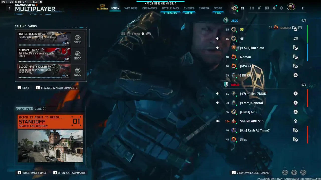The width and height of the screenshot is (321, 180).
Task: Click Sheikh ABU S3D's rank emblem
Action: tap(234, 121)
